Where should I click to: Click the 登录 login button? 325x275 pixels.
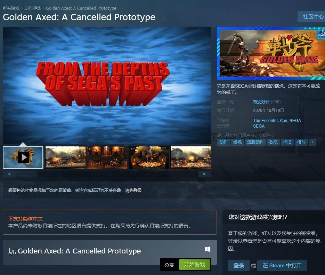point(238,266)
